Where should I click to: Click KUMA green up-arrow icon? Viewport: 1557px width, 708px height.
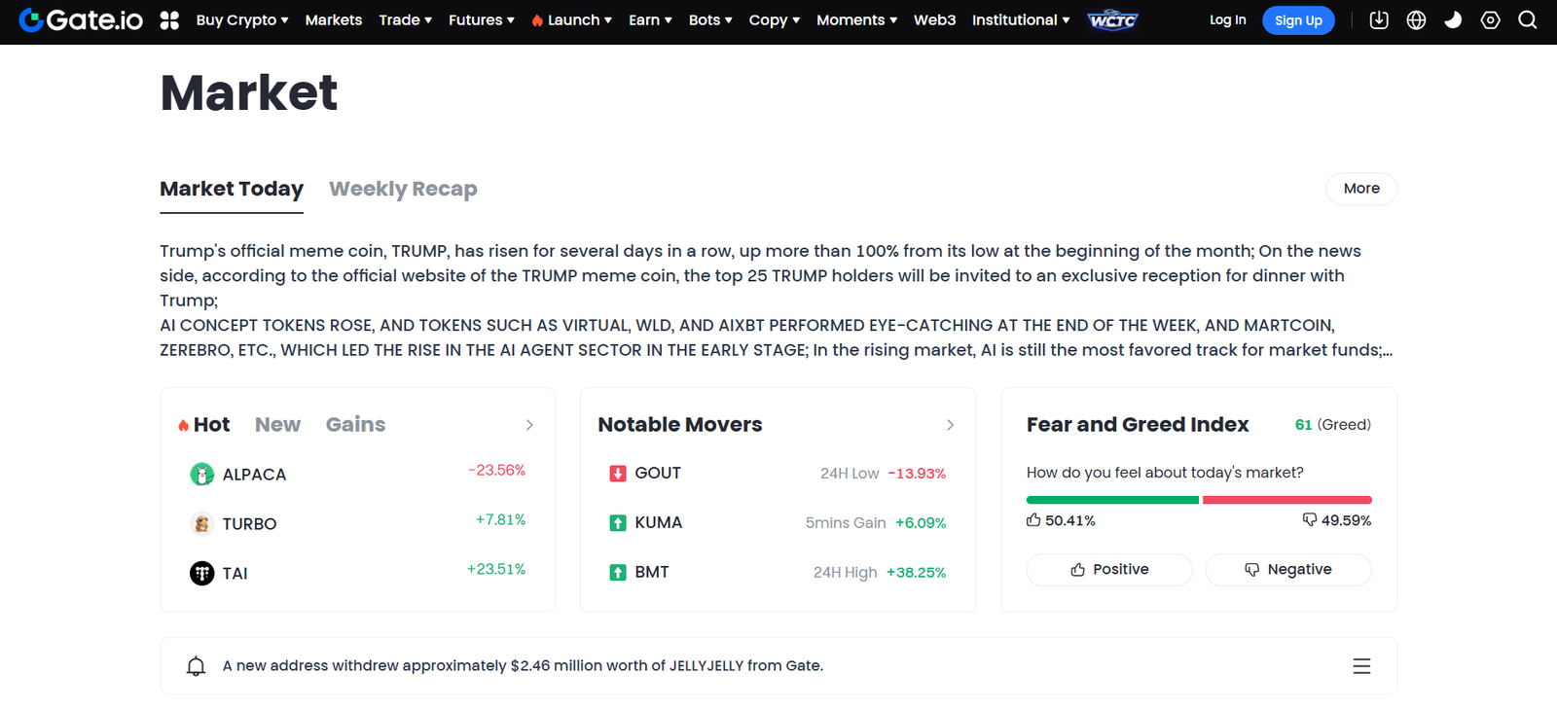pos(618,523)
